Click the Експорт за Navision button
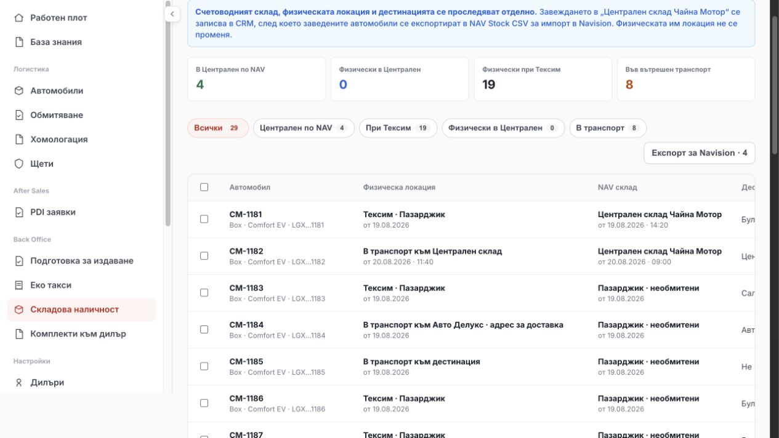The image size is (779, 438). [x=700, y=153]
